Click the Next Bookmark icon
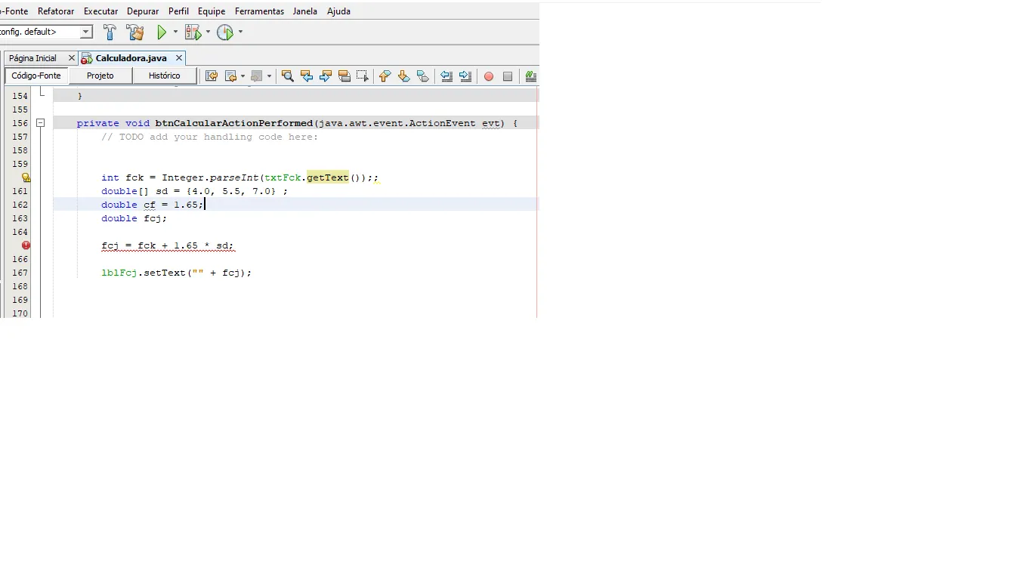The width and height of the screenshot is (1032, 580). point(403,76)
